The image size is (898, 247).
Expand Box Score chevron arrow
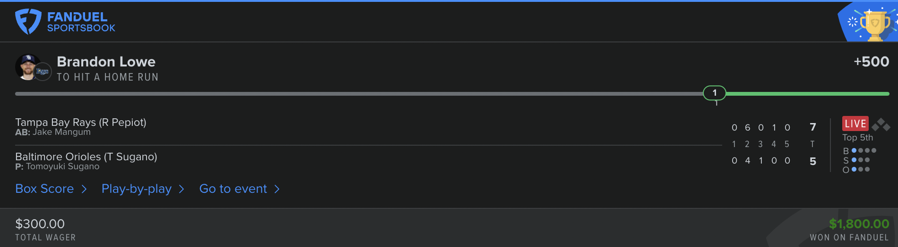click(x=84, y=189)
